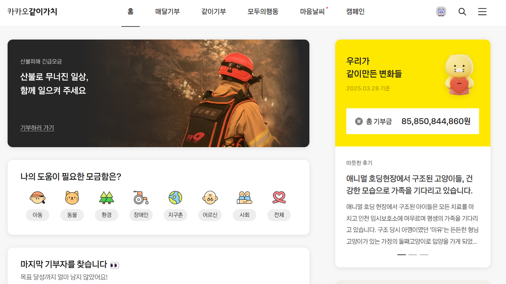Select the 캠페인 navigation item

(355, 11)
